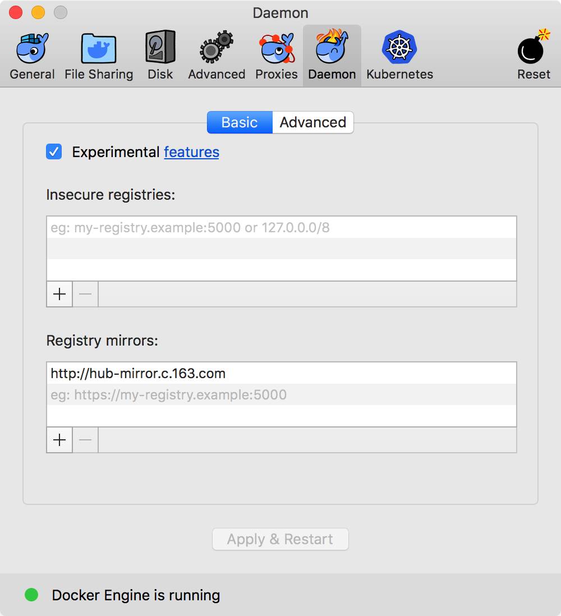
Task: Select the Daemon toolbar pane
Action: click(332, 56)
